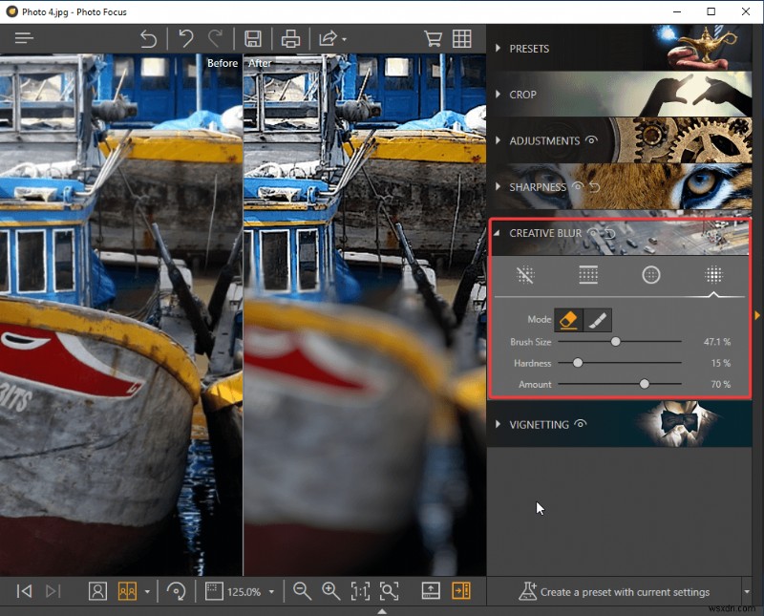Screen dimensions: 764x616
Task: Open the shopping cart icon
Action: click(x=433, y=38)
